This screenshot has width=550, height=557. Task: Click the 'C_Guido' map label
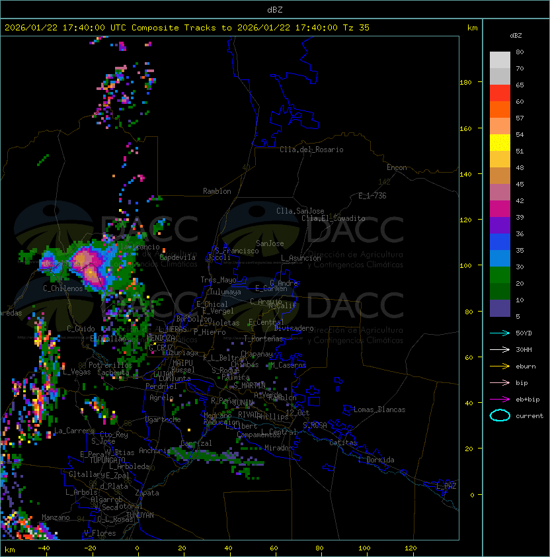click(x=81, y=329)
